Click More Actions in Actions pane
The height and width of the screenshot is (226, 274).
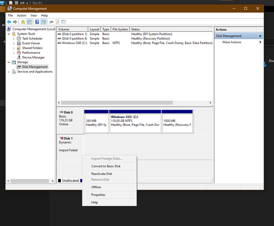232,42
